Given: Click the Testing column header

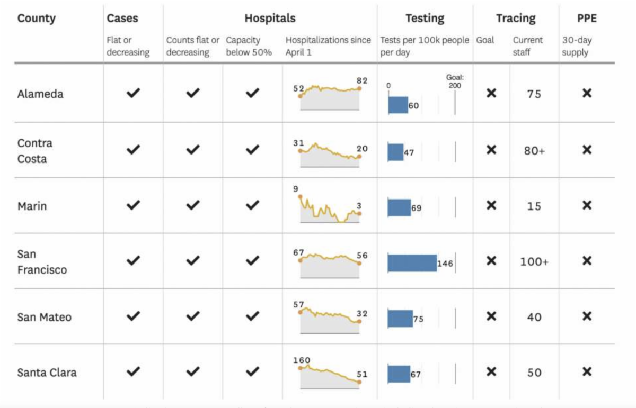Looking at the screenshot, I should tap(425, 19).
